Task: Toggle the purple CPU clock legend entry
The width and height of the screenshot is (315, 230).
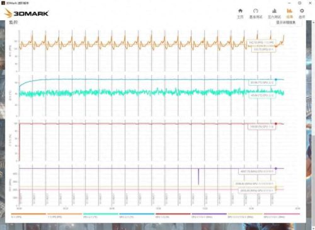Action: pos(209,216)
